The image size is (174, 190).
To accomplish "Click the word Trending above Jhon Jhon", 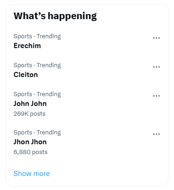I will coord(49,133).
